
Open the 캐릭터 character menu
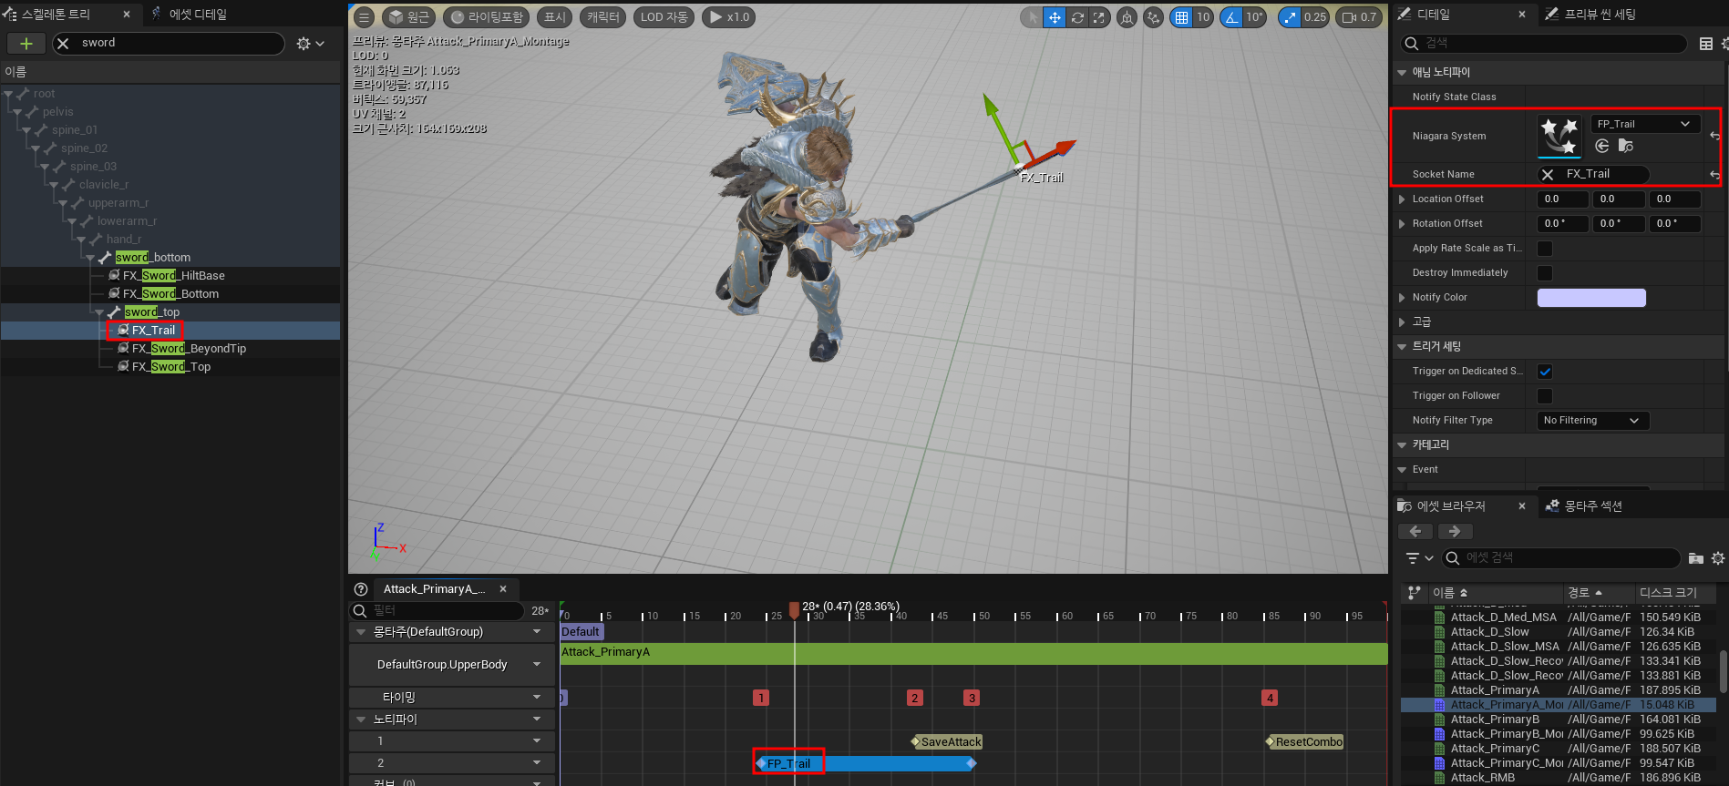pyautogui.click(x=603, y=17)
